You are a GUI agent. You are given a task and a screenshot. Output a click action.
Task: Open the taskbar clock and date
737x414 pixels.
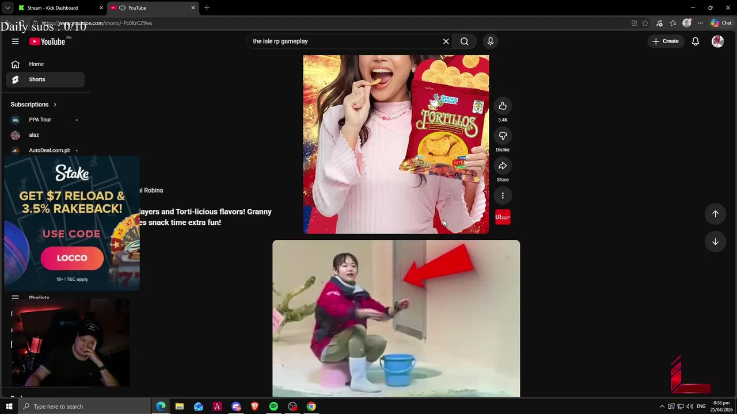[721, 407]
